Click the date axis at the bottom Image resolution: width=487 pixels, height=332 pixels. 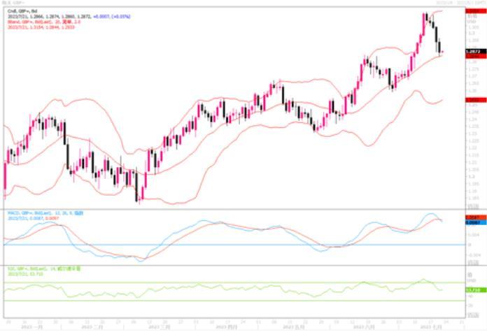point(231,326)
